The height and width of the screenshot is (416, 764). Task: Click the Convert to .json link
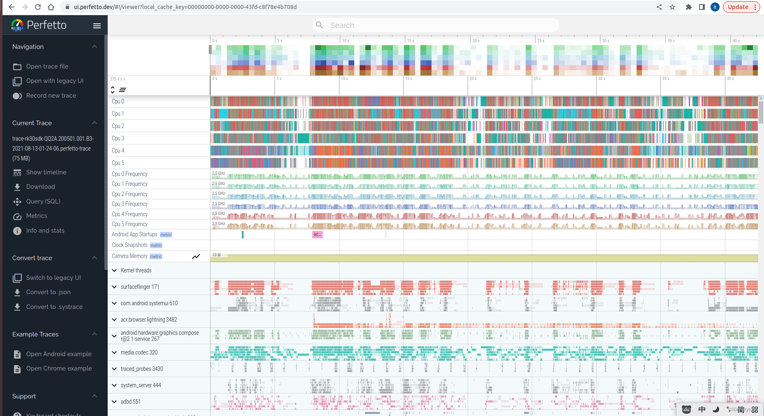48,292
